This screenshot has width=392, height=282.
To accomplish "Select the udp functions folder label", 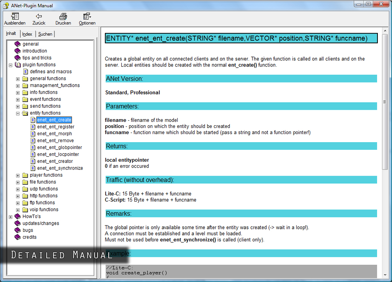I will [44, 189].
